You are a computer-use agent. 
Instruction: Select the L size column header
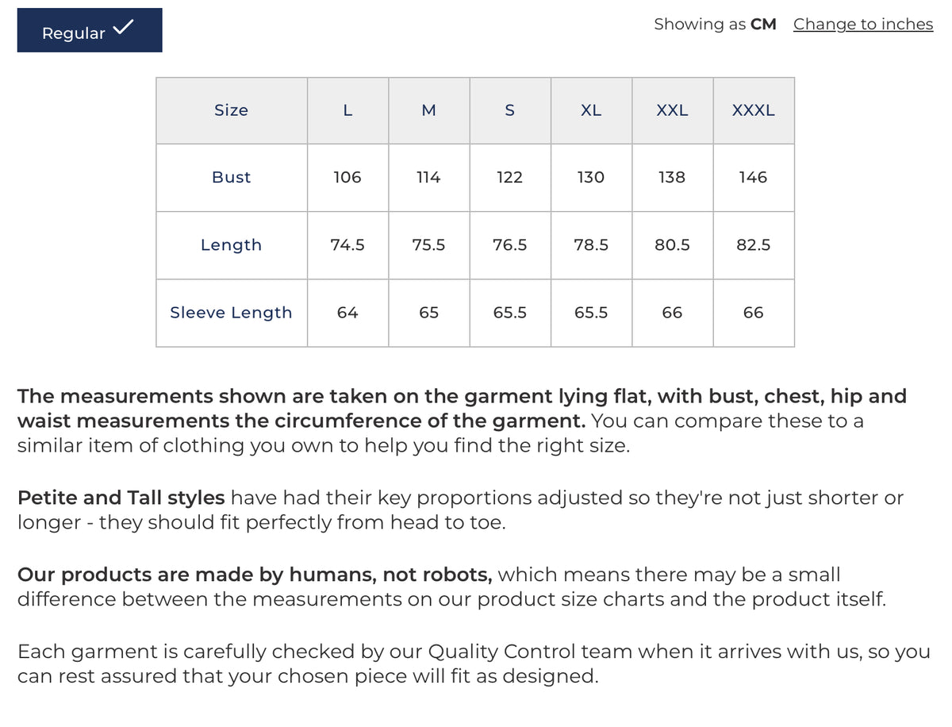[x=347, y=110]
